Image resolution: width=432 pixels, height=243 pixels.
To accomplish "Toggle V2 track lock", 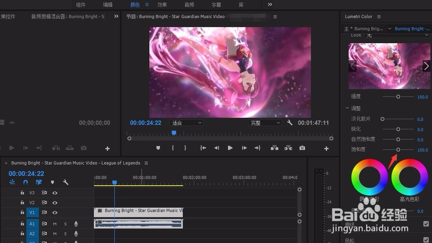I will 22,202.
